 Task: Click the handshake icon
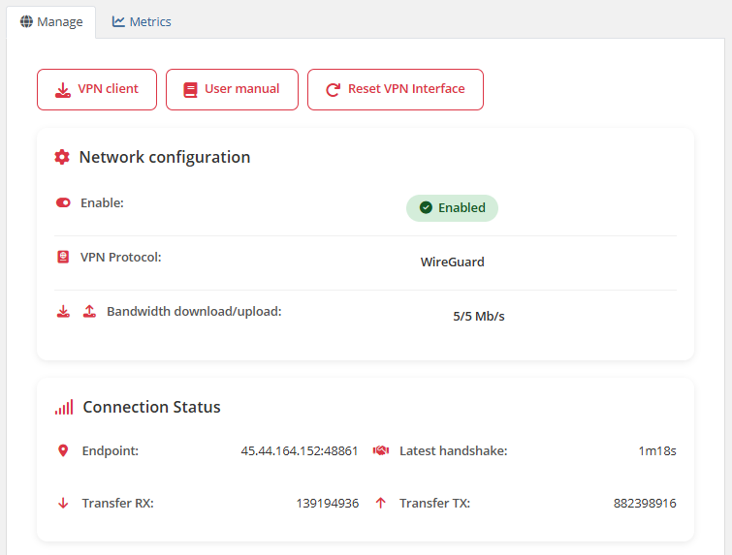[380, 450]
